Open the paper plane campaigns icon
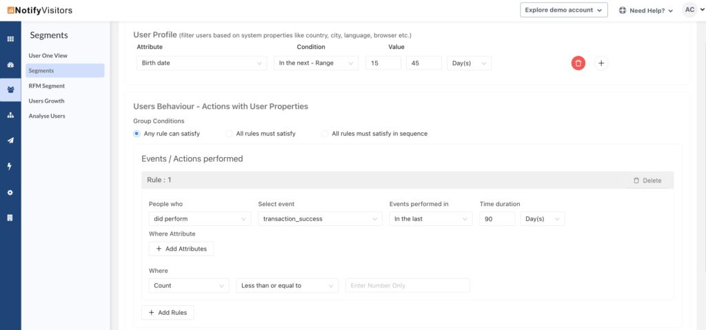706x330 pixels. click(x=10, y=141)
